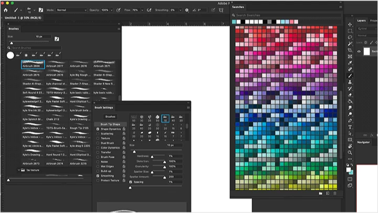This screenshot has height=213, width=378.
Task: Hide the Background layer eye icon
Action: click(x=359, y=51)
